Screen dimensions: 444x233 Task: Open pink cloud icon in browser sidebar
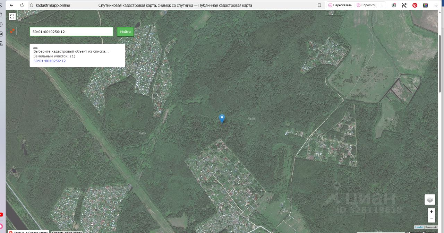[x=1, y=226]
